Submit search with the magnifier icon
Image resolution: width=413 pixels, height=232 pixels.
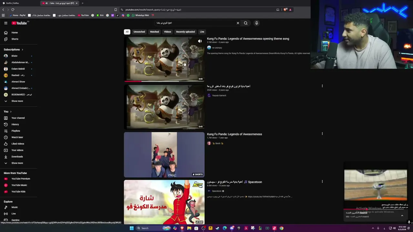246,23
